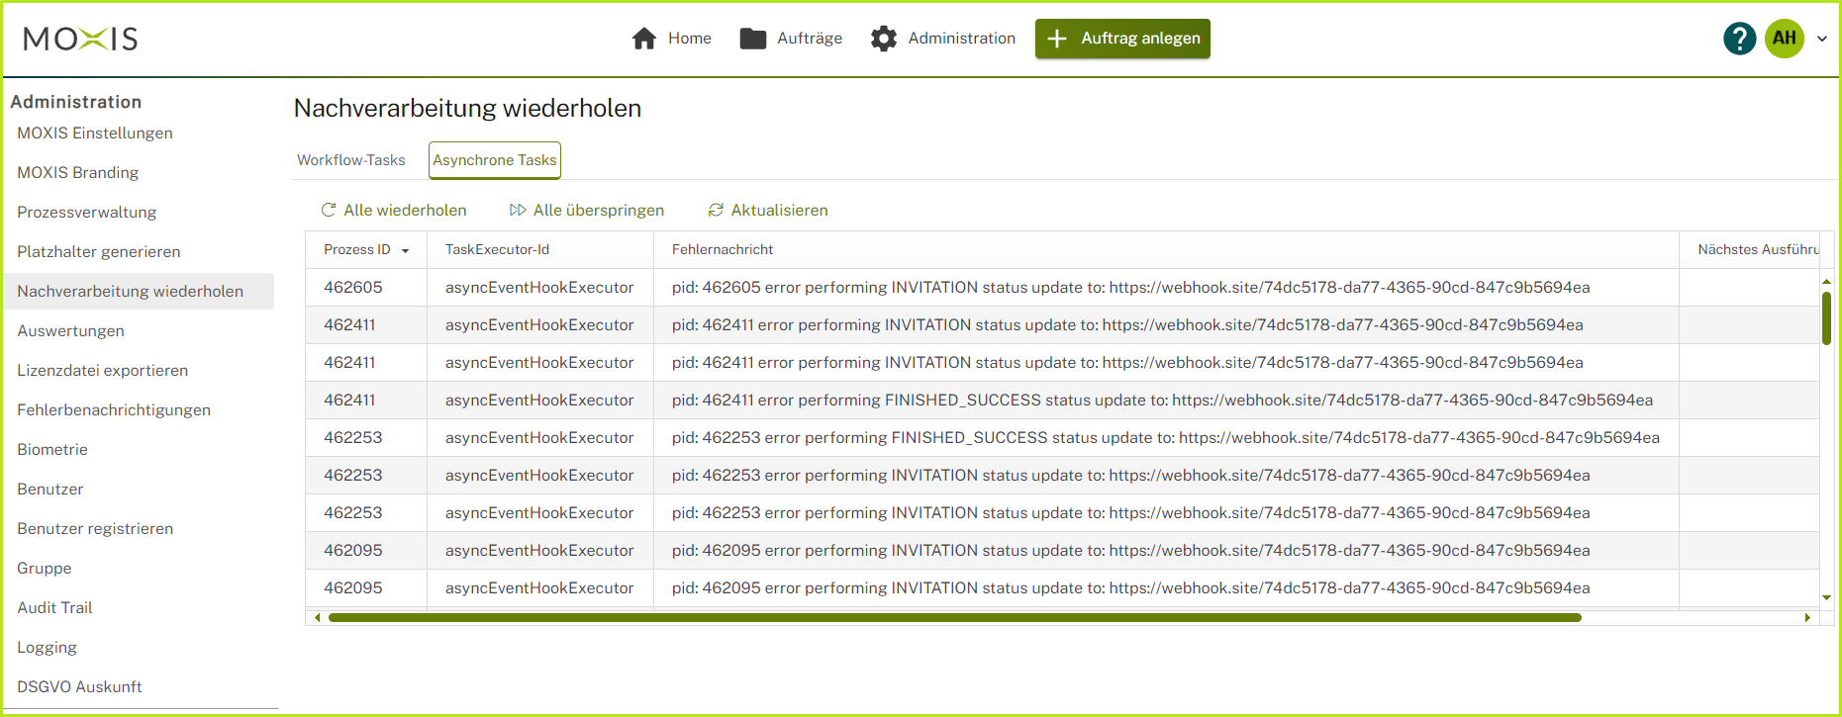Click the Alle wiederholen button
Image resolution: width=1842 pixels, height=717 pixels.
tap(394, 210)
